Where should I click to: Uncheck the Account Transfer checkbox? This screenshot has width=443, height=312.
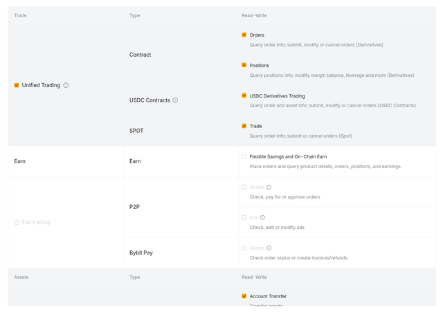[244, 296]
